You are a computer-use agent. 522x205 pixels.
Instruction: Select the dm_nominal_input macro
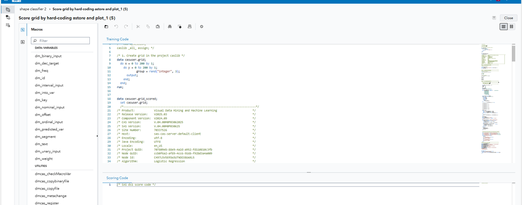tap(50, 107)
